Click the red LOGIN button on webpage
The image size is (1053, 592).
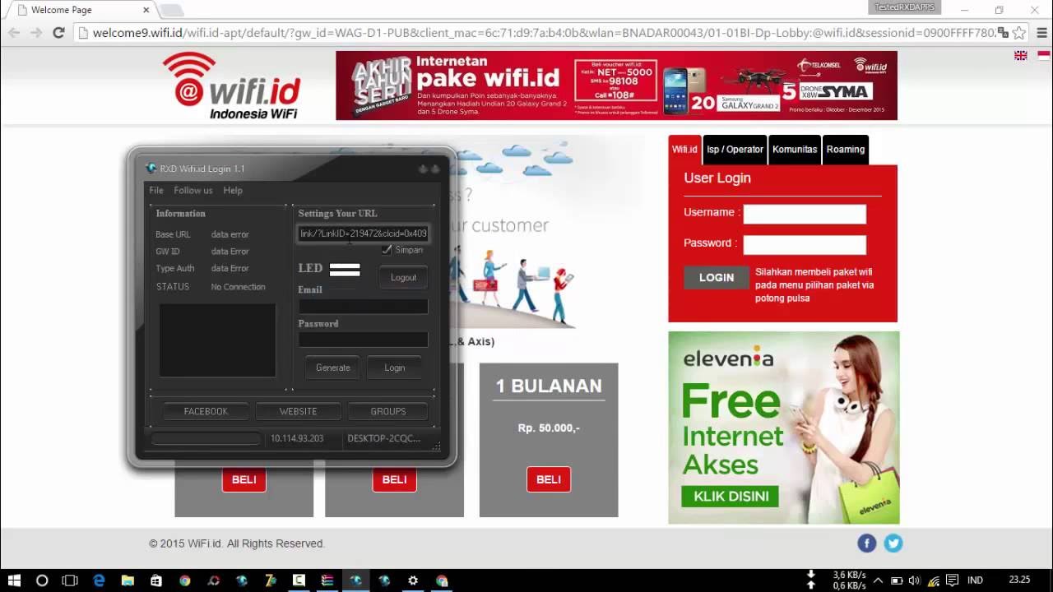coord(717,278)
